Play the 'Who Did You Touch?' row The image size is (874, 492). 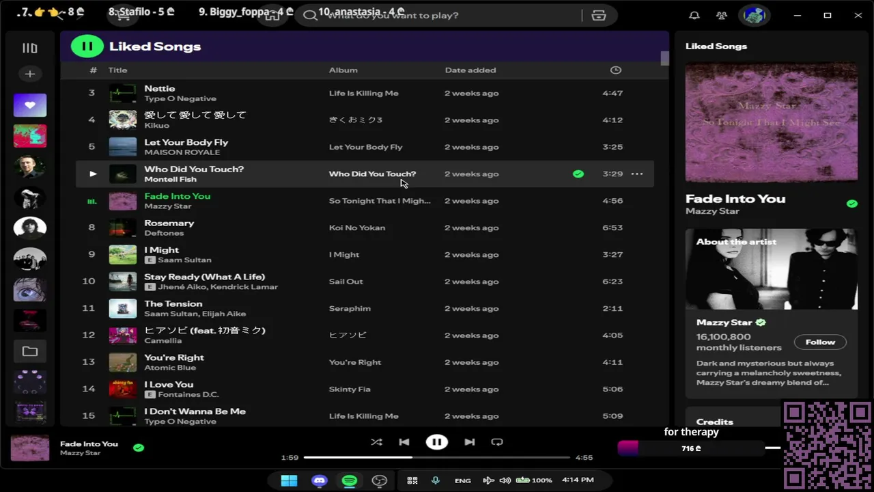[93, 174]
